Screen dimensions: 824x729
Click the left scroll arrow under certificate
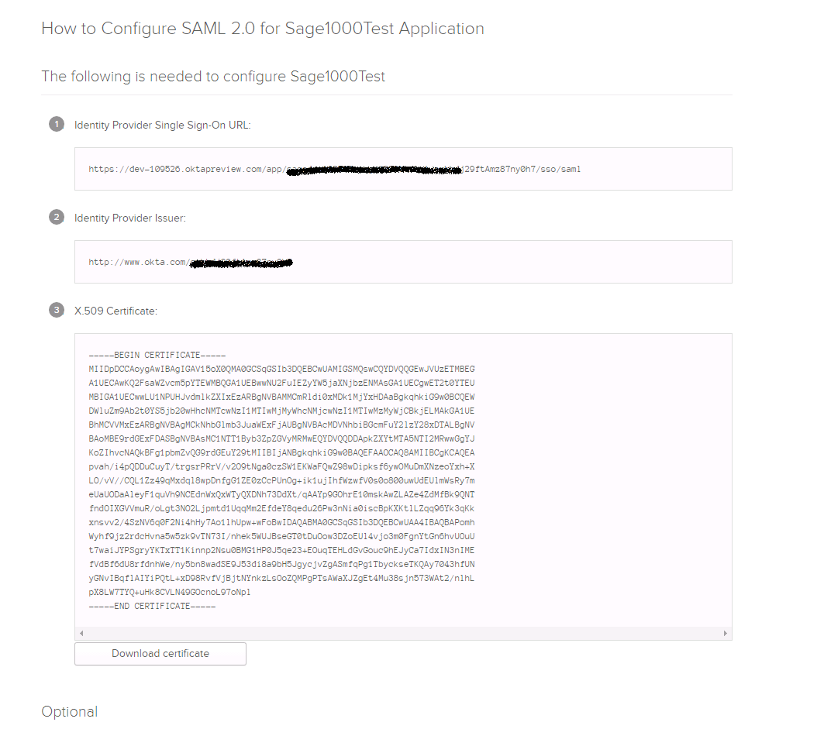[81, 634]
